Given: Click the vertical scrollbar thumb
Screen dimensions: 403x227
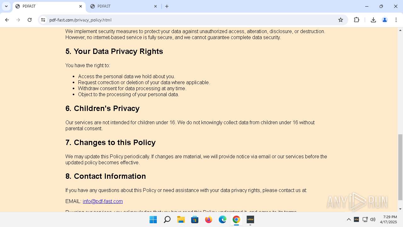Looking at the screenshot, I should 400,167.
